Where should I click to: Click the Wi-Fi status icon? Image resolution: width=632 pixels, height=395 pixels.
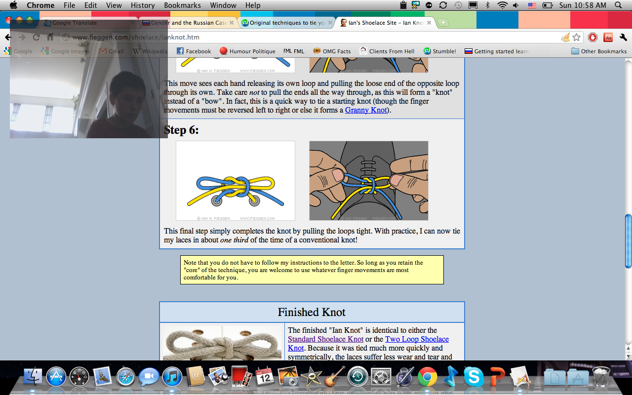(x=503, y=5)
